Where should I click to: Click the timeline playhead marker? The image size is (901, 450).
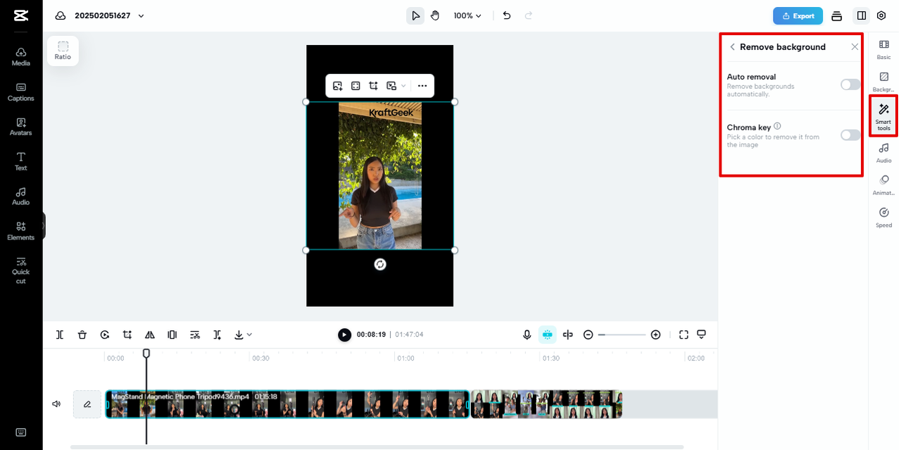coord(146,353)
